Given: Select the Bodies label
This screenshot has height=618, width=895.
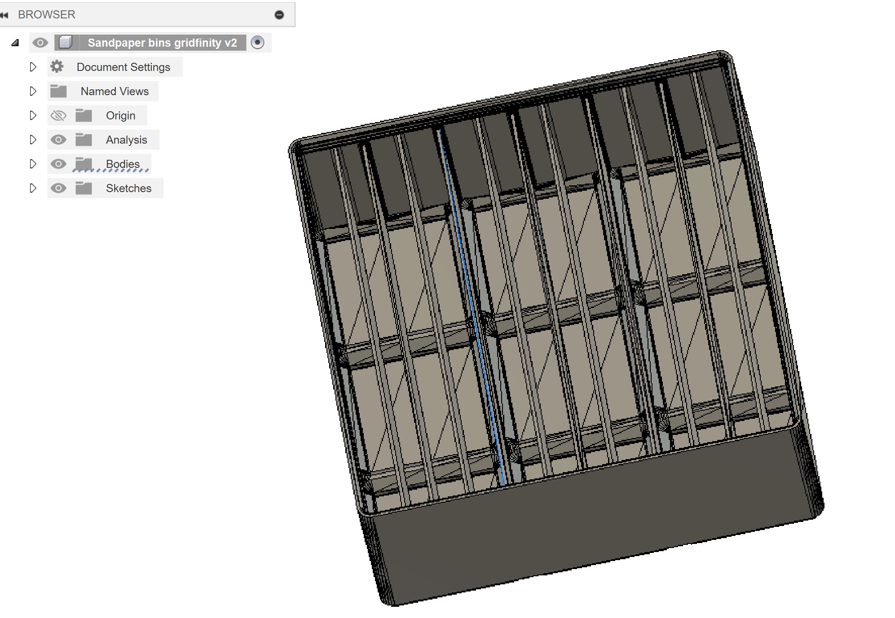Looking at the screenshot, I should point(123,164).
